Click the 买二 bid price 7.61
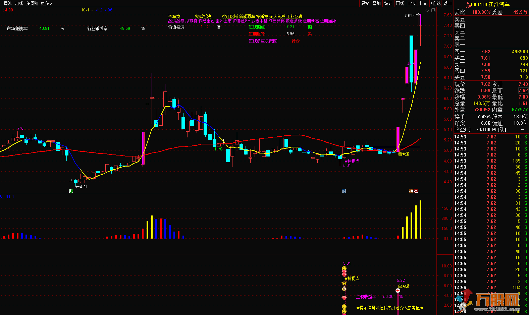 point(485,58)
